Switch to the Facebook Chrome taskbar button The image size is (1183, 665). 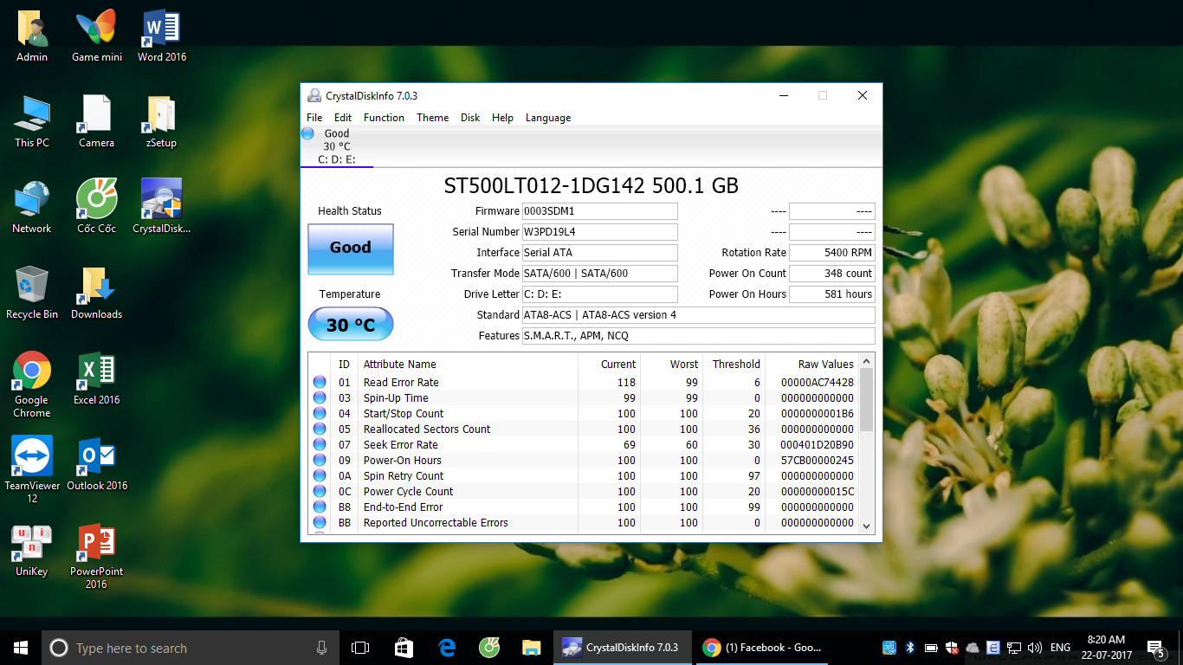763,648
